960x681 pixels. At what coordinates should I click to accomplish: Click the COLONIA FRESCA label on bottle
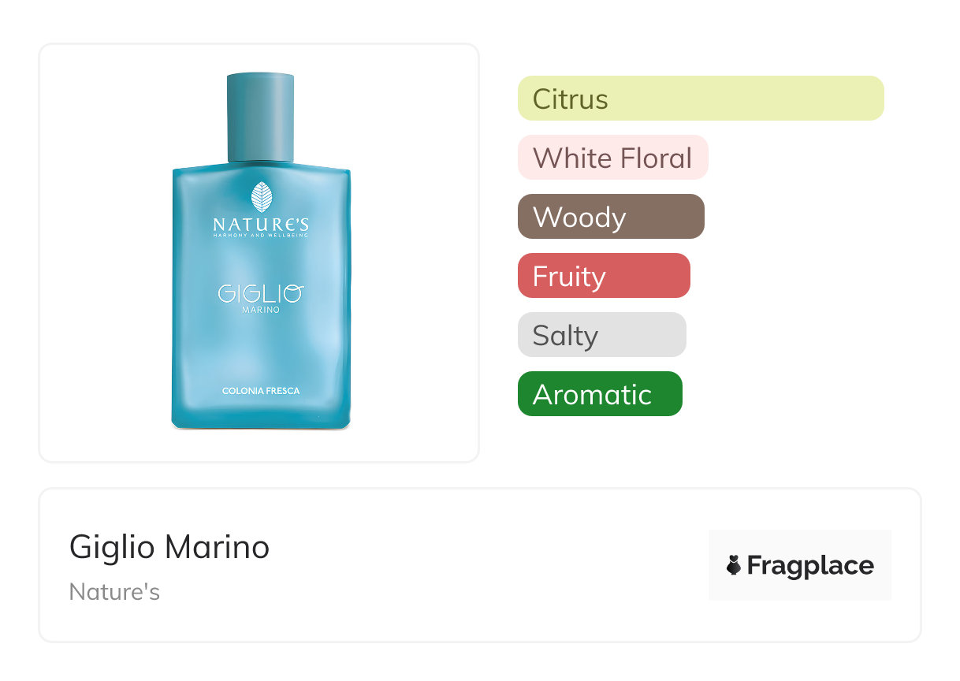(x=261, y=391)
